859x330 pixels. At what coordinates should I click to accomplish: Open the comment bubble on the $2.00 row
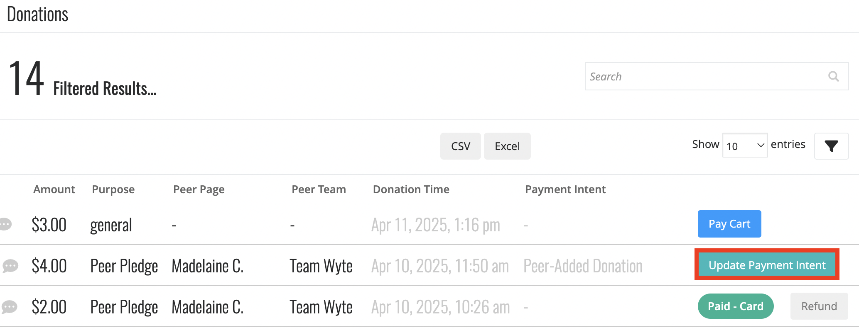click(10, 307)
